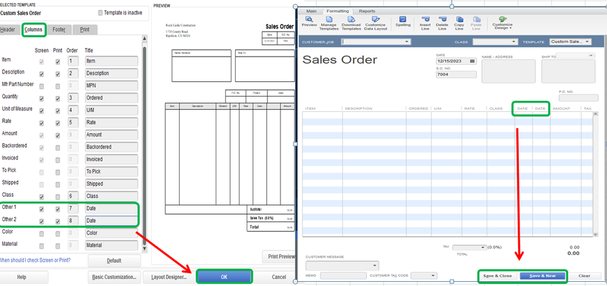The height and width of the screenshot is (286, 607).
Task: Click the S.O. No. field showing 7004
Action: coord(456,74)
